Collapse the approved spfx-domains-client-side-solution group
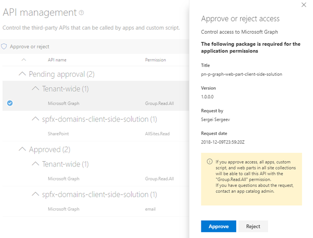This screenshot has width=313, height=238. pyautogui.click(x=35, y=194)
